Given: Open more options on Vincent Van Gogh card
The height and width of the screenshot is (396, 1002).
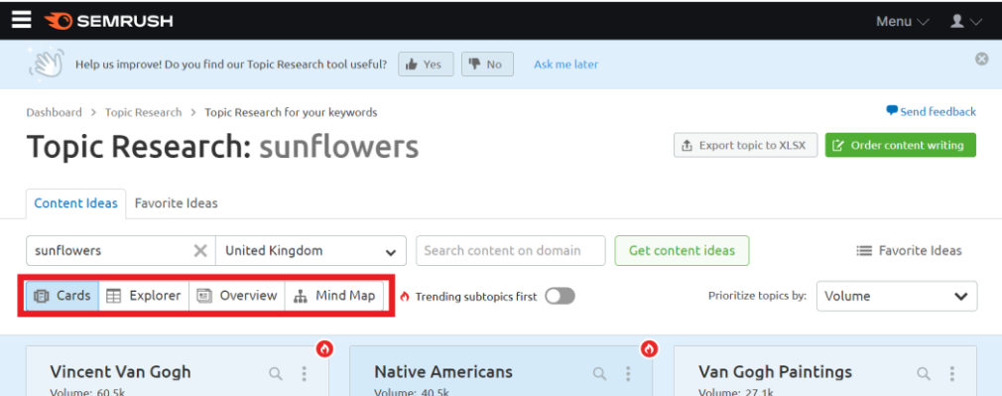Looking at the screenshot, I should coord(304,373).
